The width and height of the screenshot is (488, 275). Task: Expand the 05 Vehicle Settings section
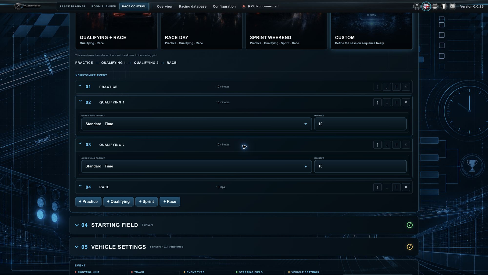(77, 247)
